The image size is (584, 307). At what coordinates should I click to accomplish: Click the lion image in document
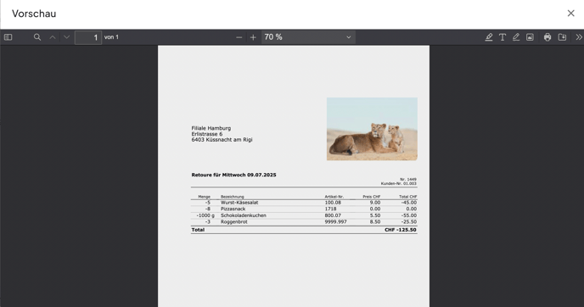point(372,129)
